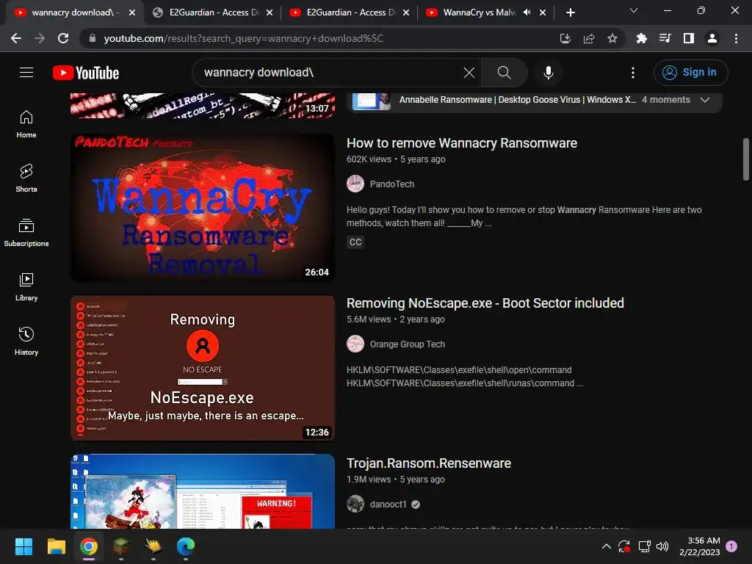
Task: Mute the WannaCry vs Malware tab audio icon
Action: pyautogui.click(x=527, y=12)
